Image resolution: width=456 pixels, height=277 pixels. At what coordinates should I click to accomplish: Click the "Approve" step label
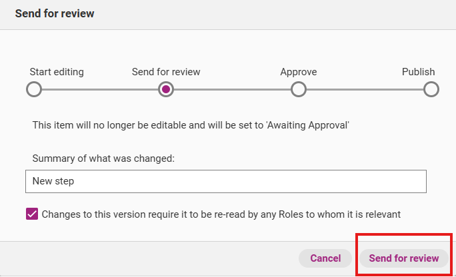click(299, 72)
